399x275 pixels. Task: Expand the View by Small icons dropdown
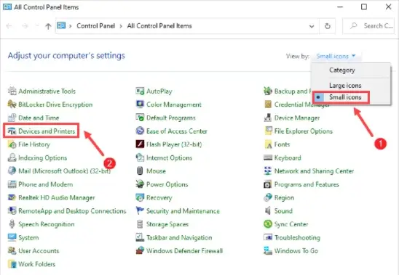point(336,56)
